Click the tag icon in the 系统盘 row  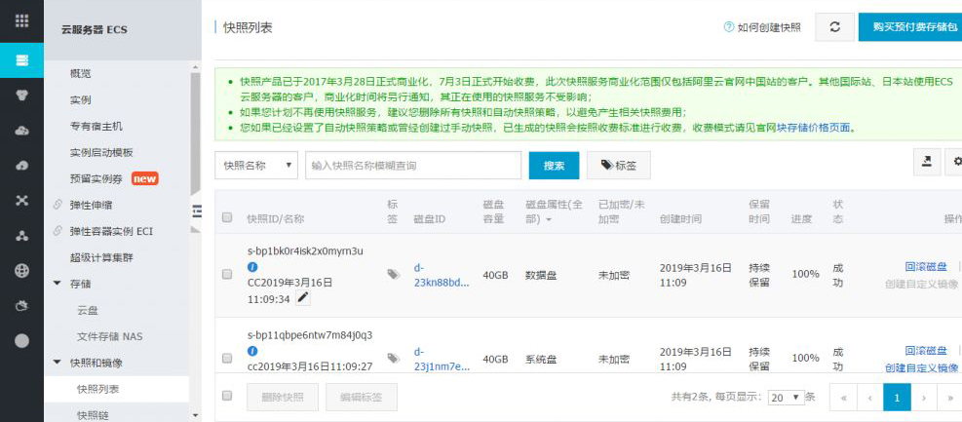(393, 359)
